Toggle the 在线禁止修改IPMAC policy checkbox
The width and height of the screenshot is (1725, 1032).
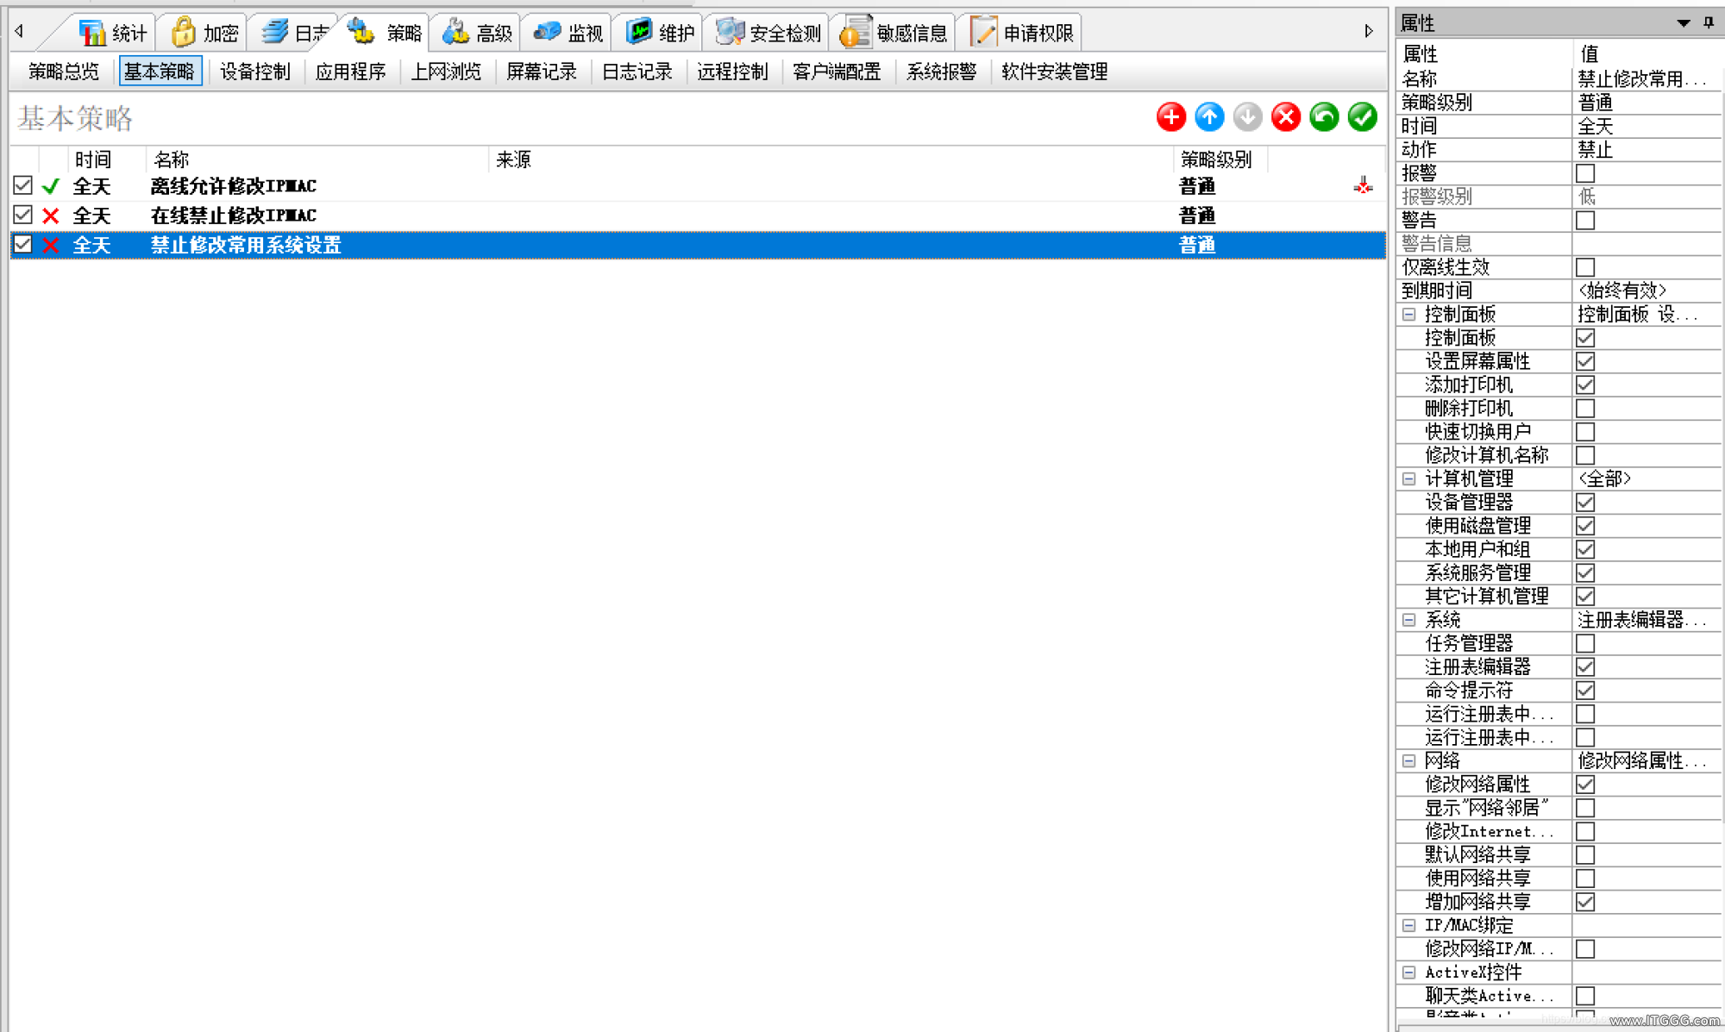[23, 215]
